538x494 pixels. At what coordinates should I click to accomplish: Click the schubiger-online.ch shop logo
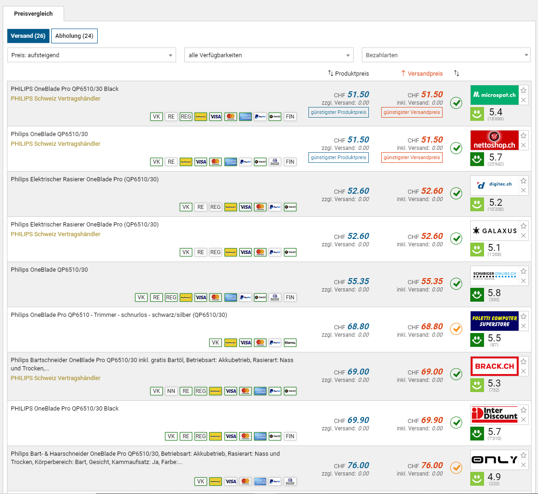click(494, 275)
